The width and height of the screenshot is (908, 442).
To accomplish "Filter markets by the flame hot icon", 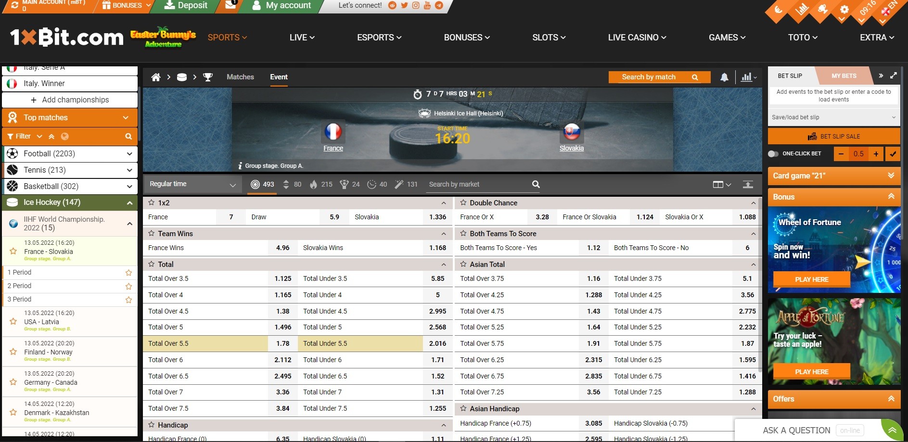I will click(313, 184).
